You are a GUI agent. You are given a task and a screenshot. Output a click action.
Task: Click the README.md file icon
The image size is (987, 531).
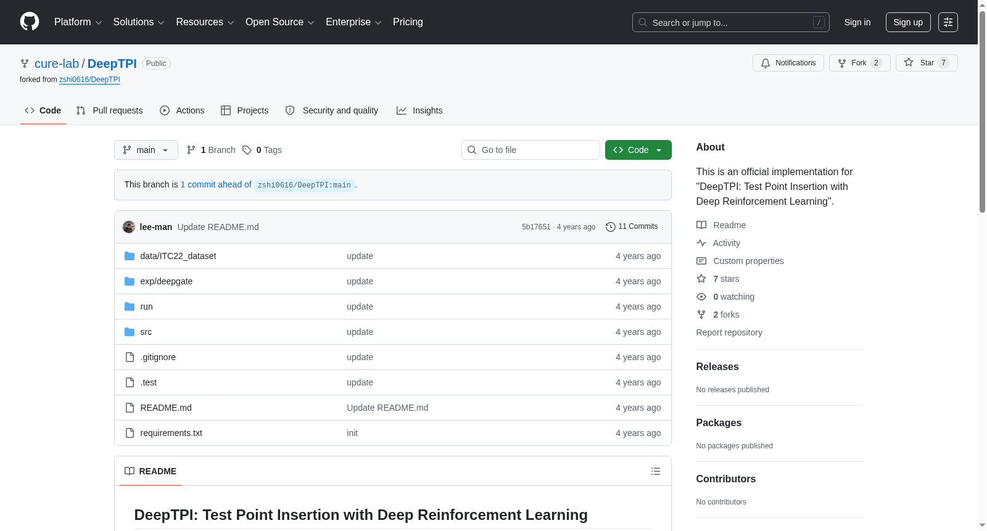tap(130, 408)
